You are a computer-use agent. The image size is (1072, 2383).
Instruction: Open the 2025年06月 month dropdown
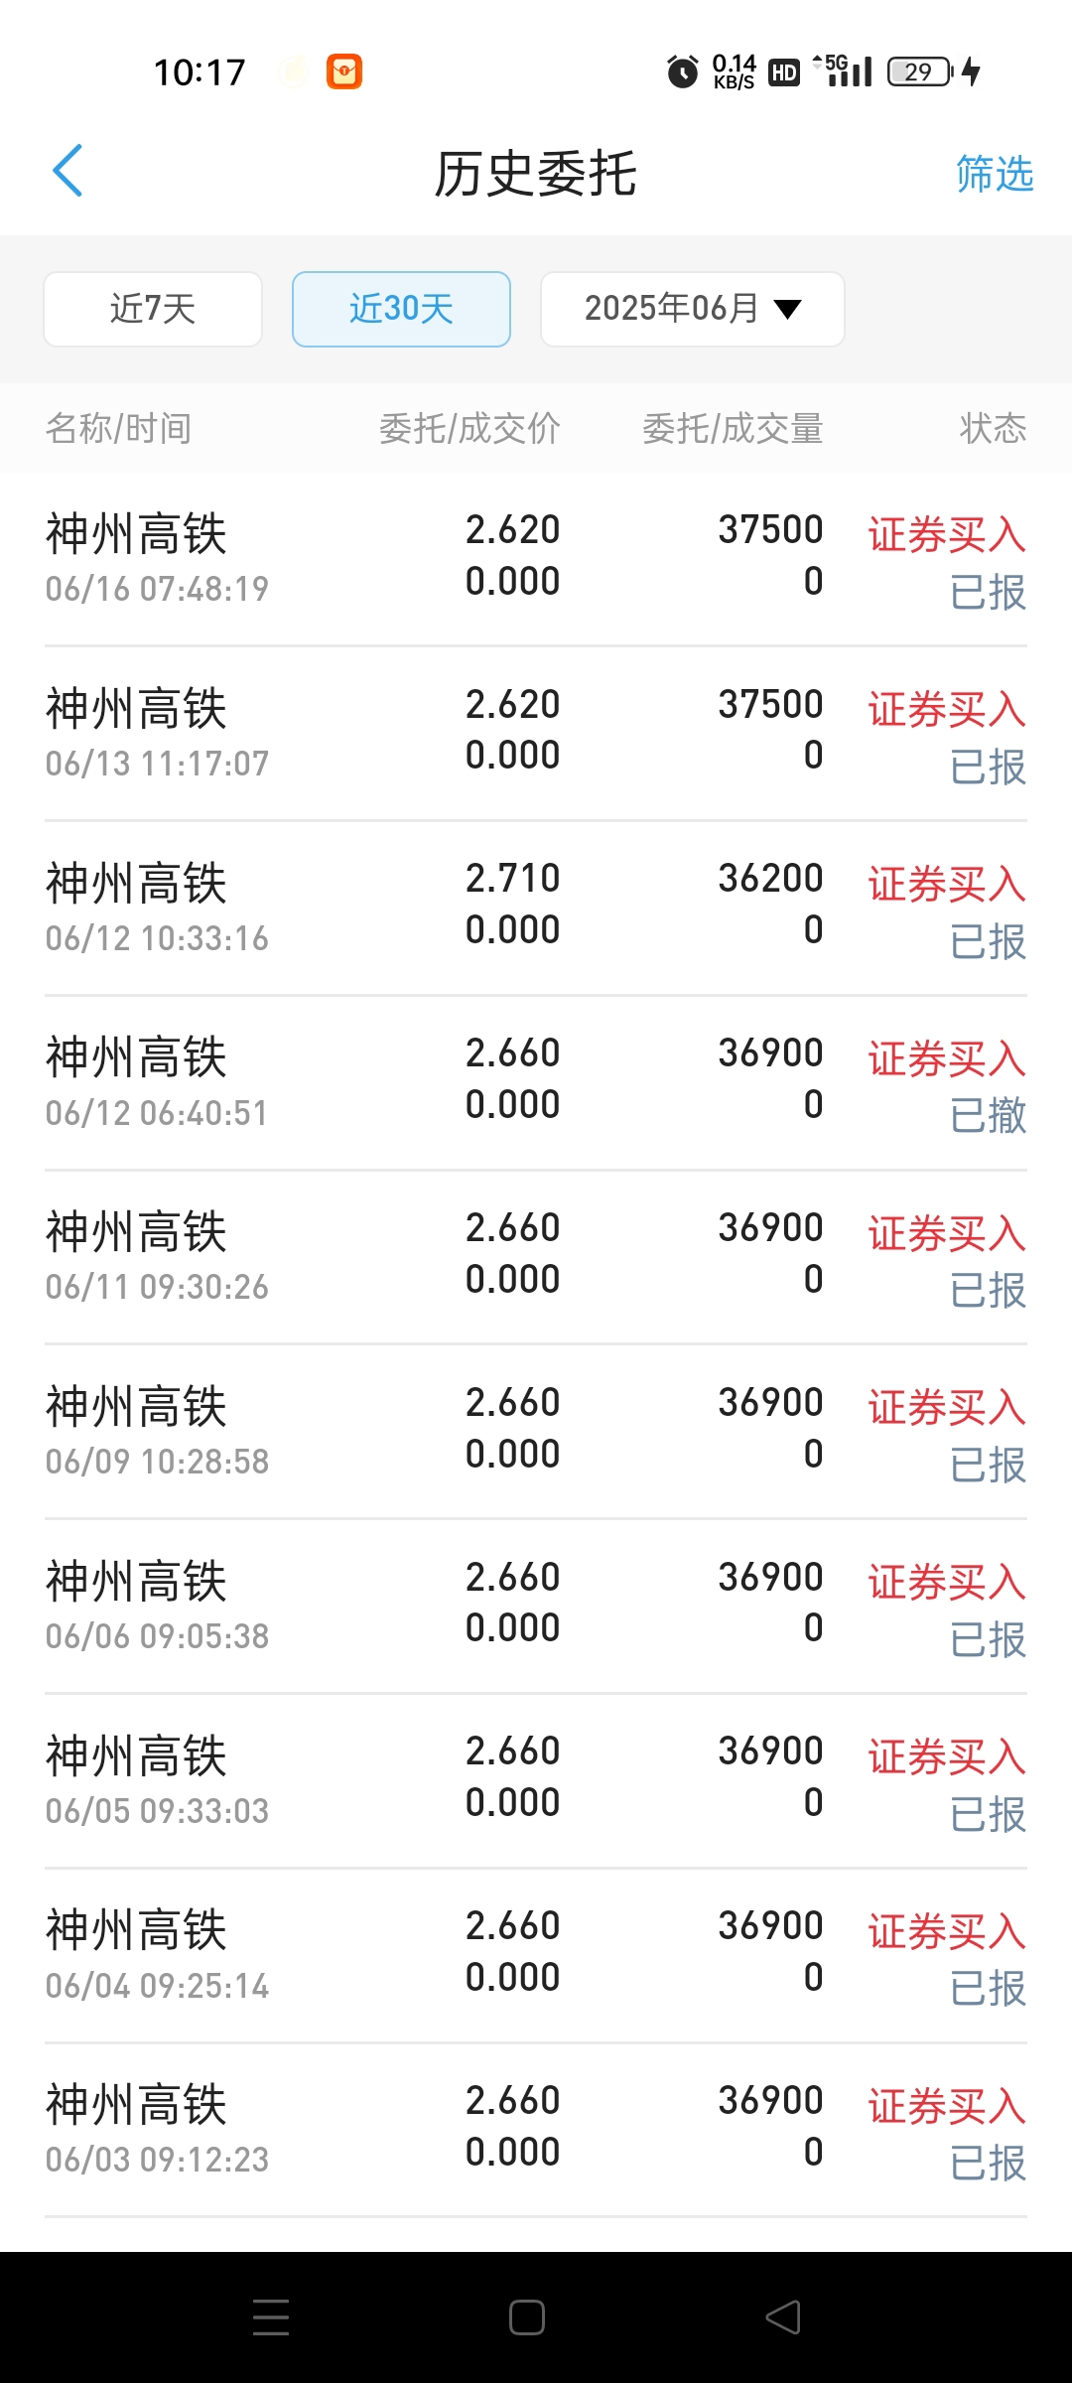click(x=693, y=309)
